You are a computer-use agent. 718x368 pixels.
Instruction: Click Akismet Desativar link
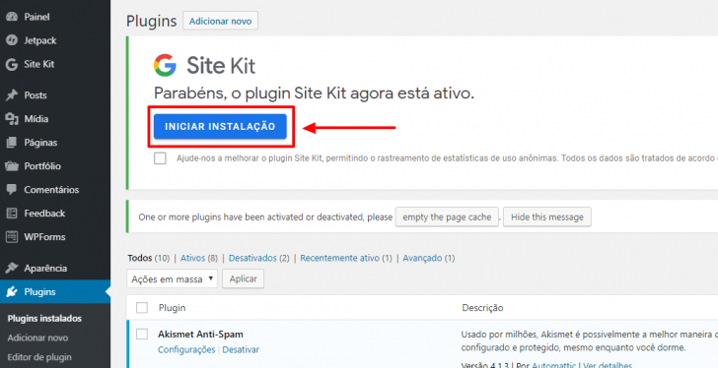pyautogui.click(x=241, y=349)
